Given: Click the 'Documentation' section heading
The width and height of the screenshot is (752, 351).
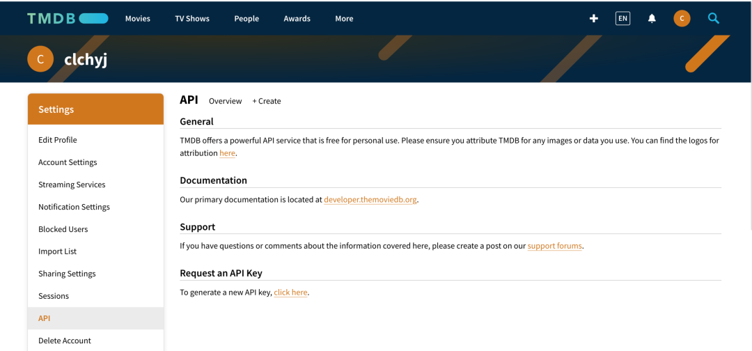Looking at the screenshot, I should tap(214, 181).
